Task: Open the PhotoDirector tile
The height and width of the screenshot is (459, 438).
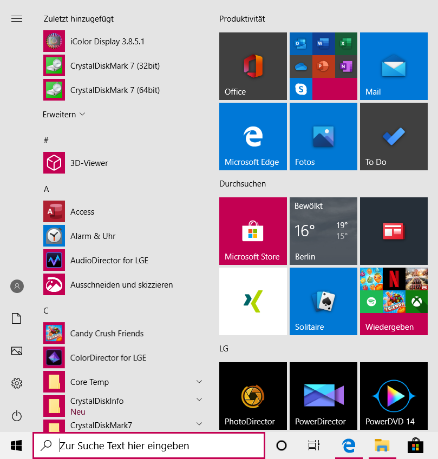Action: [253, 396]
